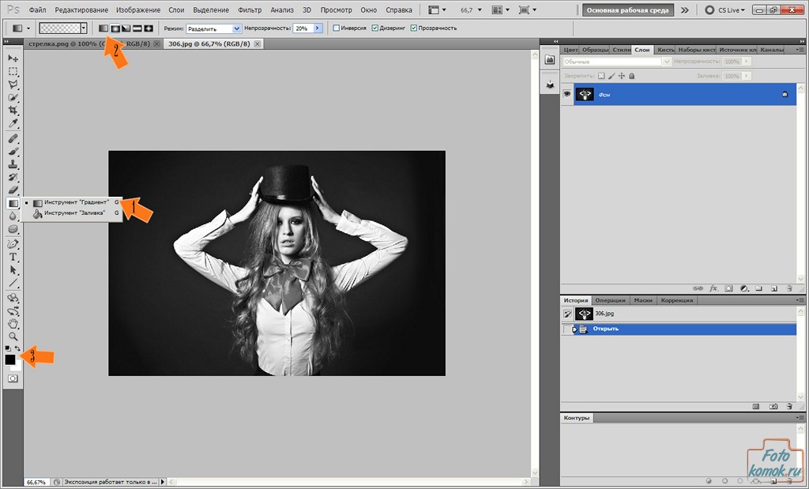Choose Инструмент "Заливка" from the flyout
Screen dimensions: 809x489
click(x=73, y=213)
